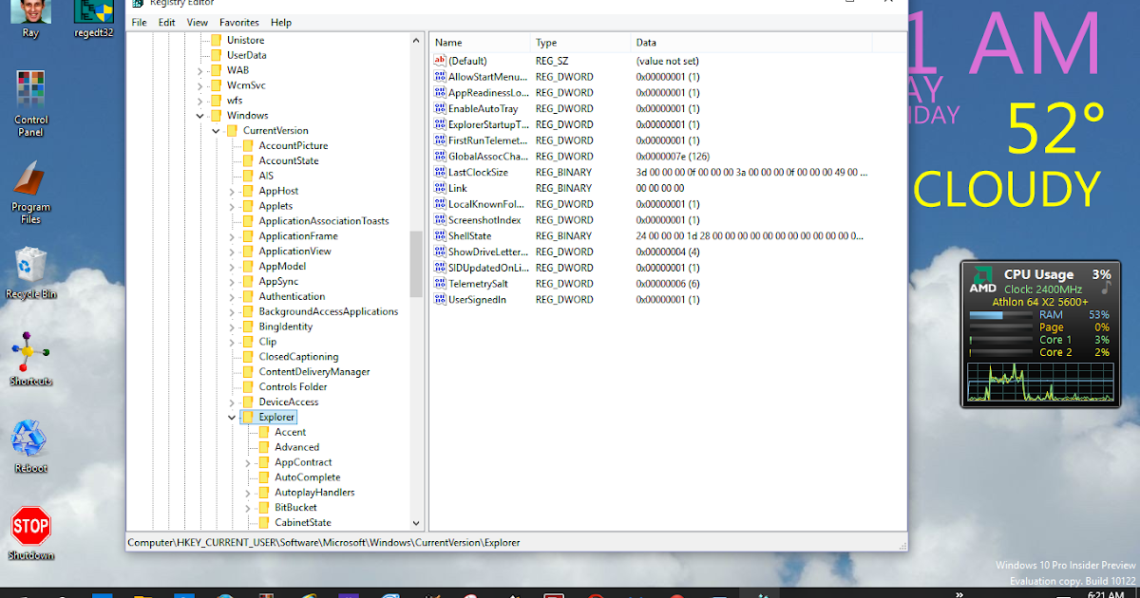The image size is (1140, 598).
Task: Collapse the Windows key
Action: coord(199,116)
